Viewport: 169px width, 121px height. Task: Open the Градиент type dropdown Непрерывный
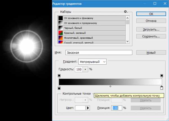pos(92,62)
